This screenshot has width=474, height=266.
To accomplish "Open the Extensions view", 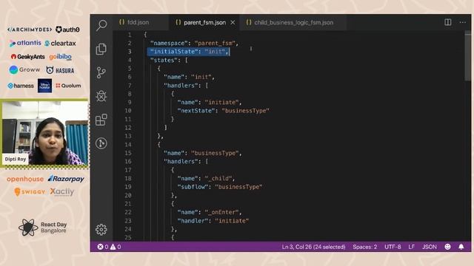I will (101, 120).
